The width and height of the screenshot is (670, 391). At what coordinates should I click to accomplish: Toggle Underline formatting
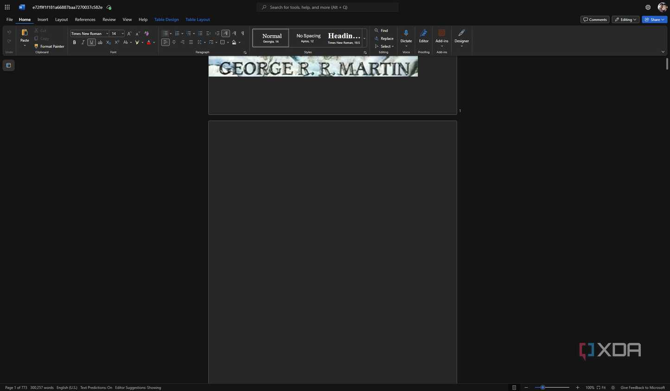point(91,42)
